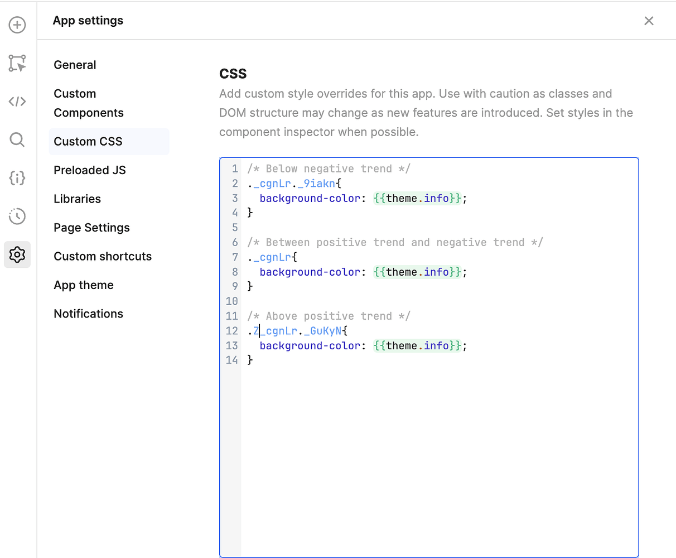The height and width of the screenshot is (558, 676).
Task: Click line number 5 in the gutter
Action: 235,228
